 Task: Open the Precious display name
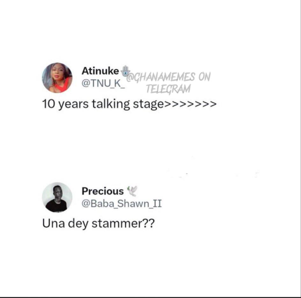click(x=103, y=191)
